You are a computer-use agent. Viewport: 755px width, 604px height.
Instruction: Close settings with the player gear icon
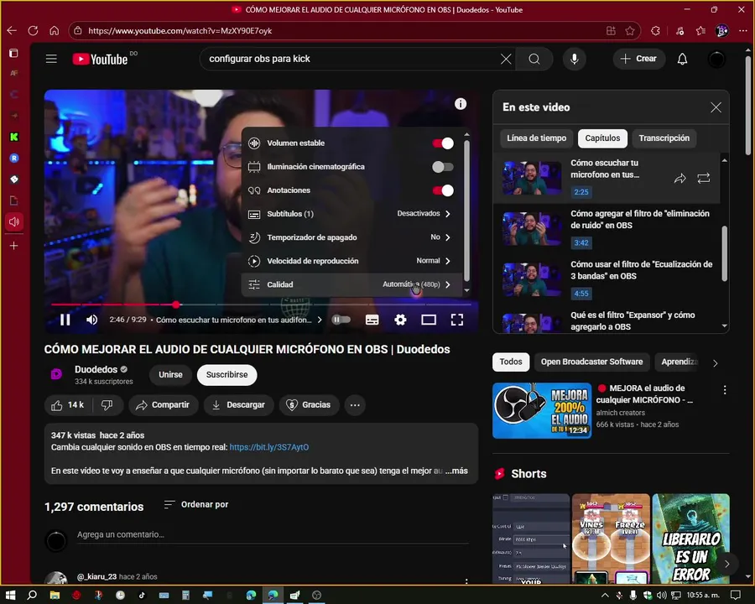[x=400, y=320]
